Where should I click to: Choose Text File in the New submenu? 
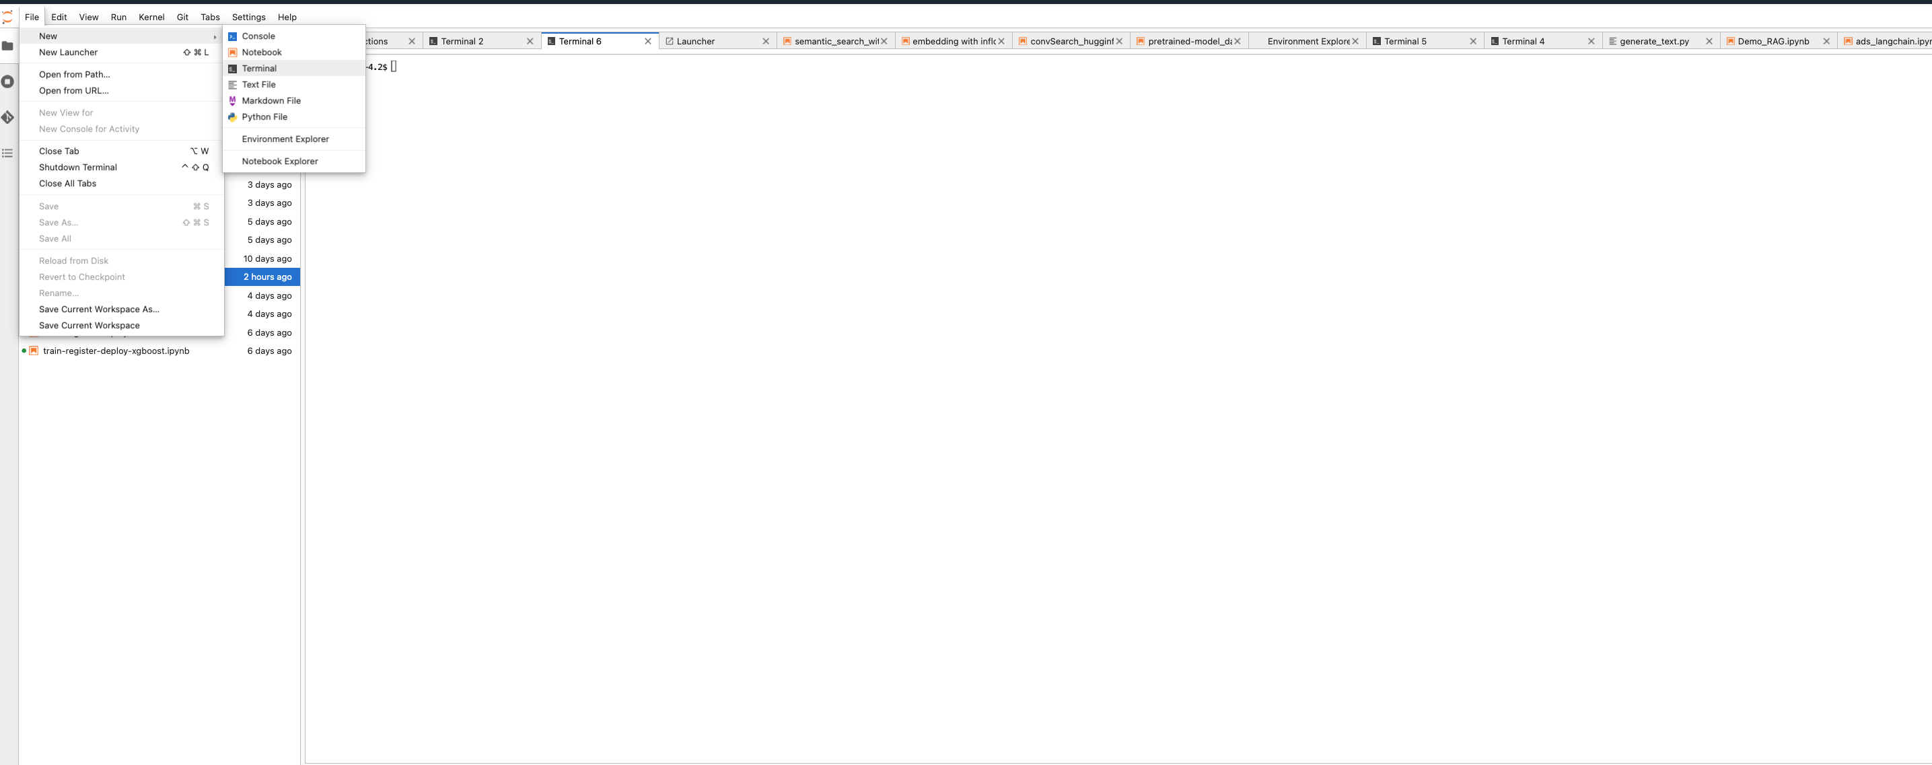(258, 85)
